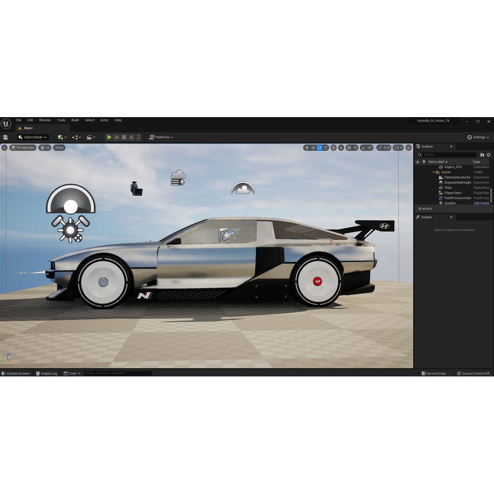Open the Outliner settings gear
Screen dimensions: 494x494
pos(489,155)
